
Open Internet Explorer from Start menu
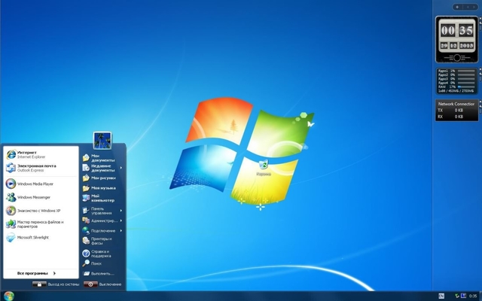(x=41, y=154)
